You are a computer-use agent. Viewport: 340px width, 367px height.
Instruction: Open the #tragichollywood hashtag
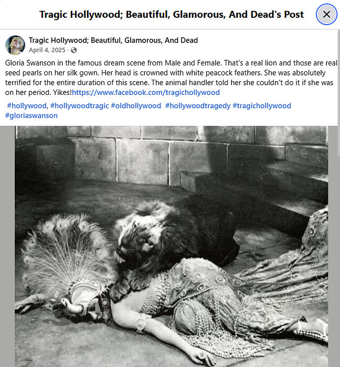coord(262,105)
